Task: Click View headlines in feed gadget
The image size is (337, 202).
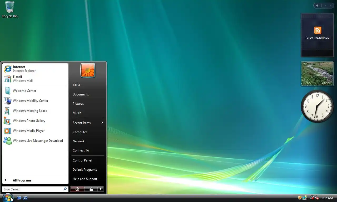Action: 318,38
